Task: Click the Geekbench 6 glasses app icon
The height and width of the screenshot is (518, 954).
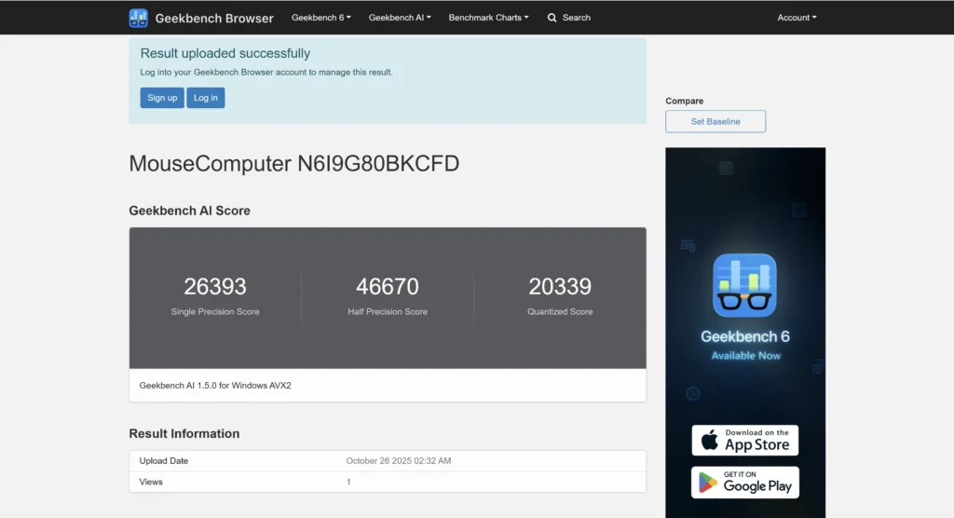Action: [x=745, y=285]
